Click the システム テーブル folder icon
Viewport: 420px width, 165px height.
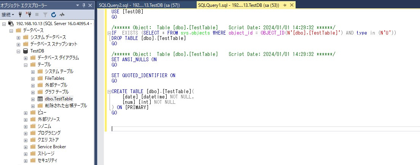pos(40,71)
